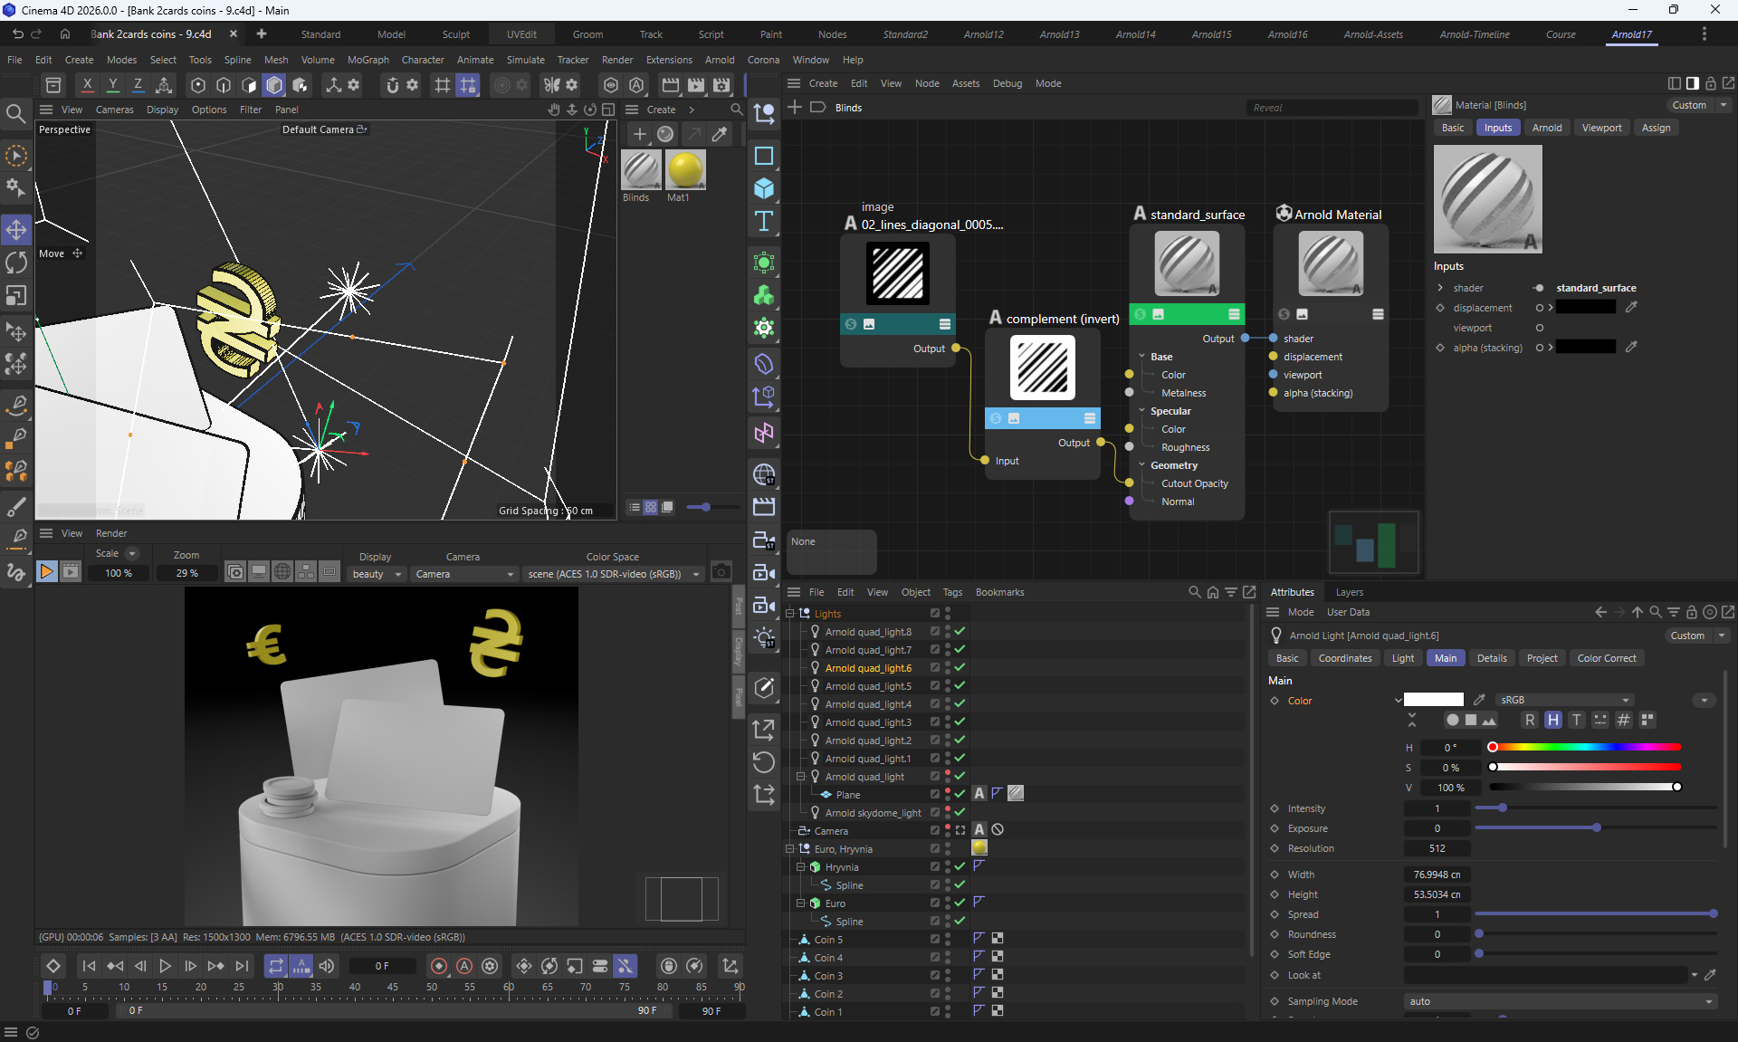Screen dimensions: 1738x1042
Task: Click the Assign button in material panel
Action: point(1656,128)
